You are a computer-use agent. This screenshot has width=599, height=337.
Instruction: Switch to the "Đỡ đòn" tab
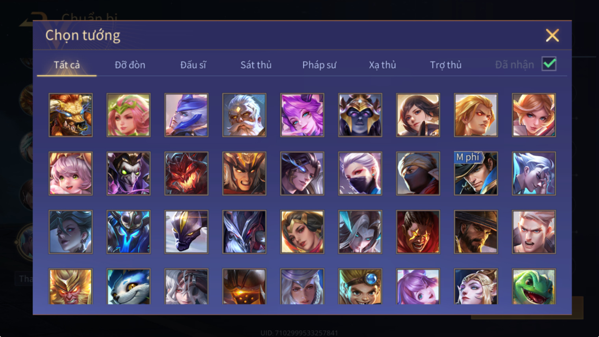(x=130, y=65)
